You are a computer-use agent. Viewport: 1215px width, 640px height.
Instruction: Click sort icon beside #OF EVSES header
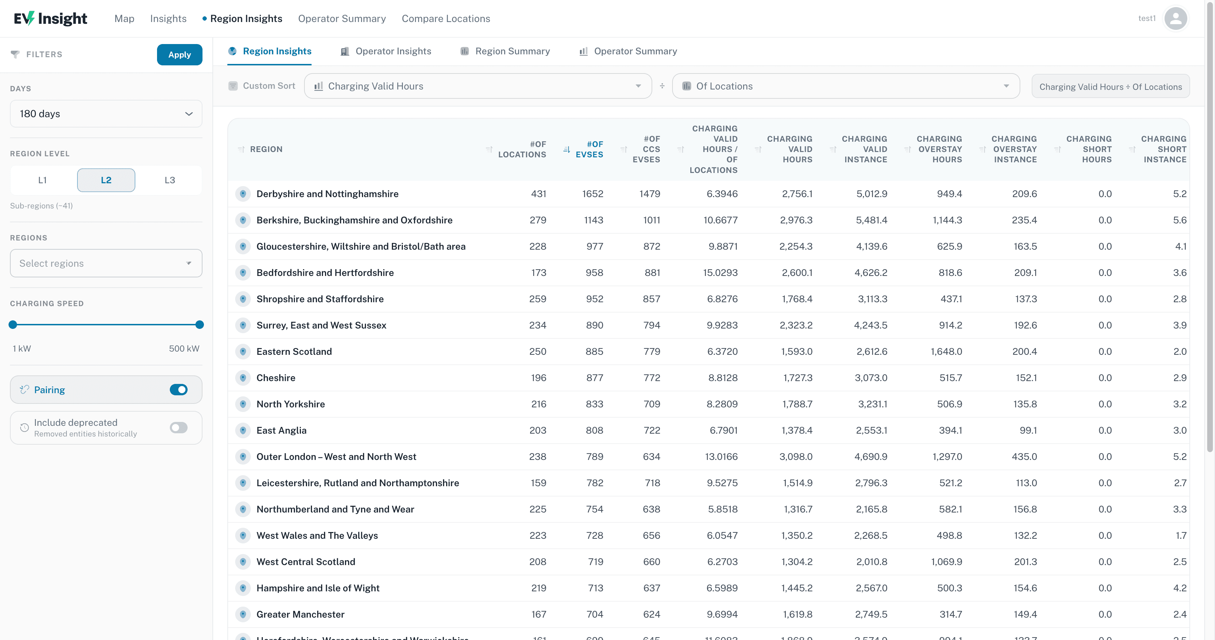tap(566, 149)
